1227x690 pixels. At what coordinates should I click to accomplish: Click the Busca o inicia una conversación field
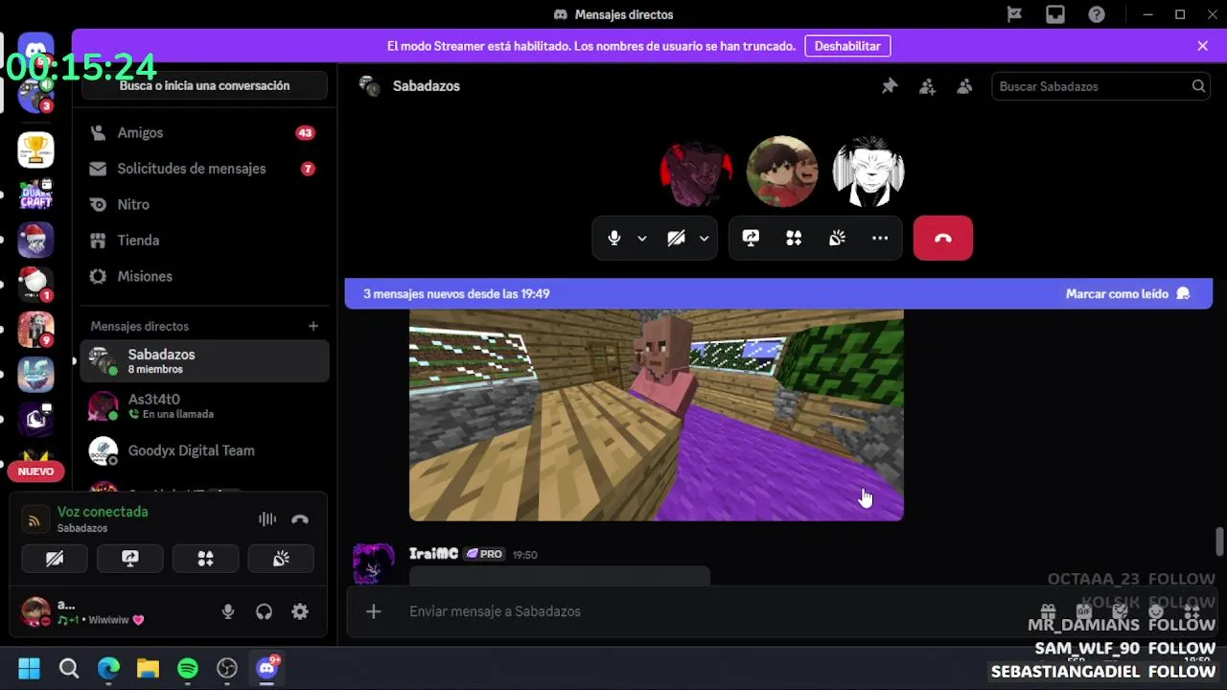[204, 86]
